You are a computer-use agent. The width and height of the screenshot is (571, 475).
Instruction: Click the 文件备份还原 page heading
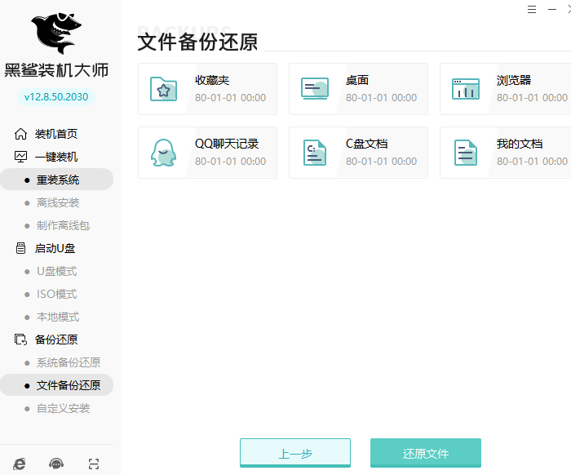197,42
